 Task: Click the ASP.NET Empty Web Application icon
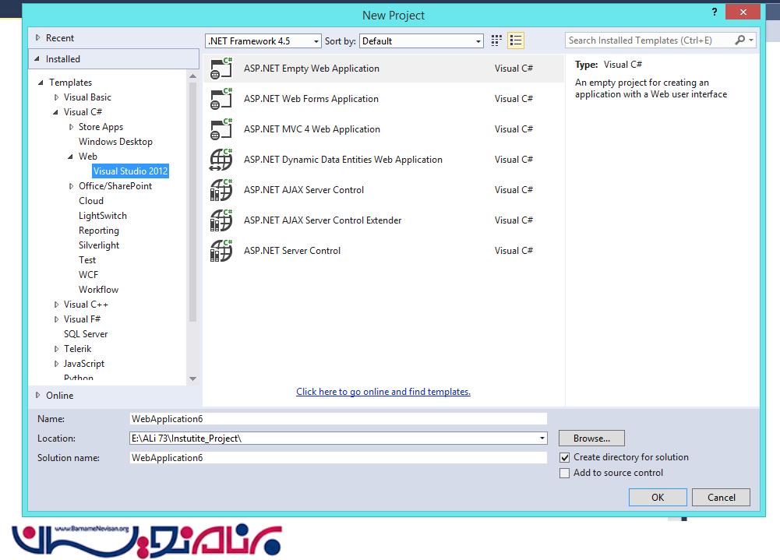(x=221, y=69)
